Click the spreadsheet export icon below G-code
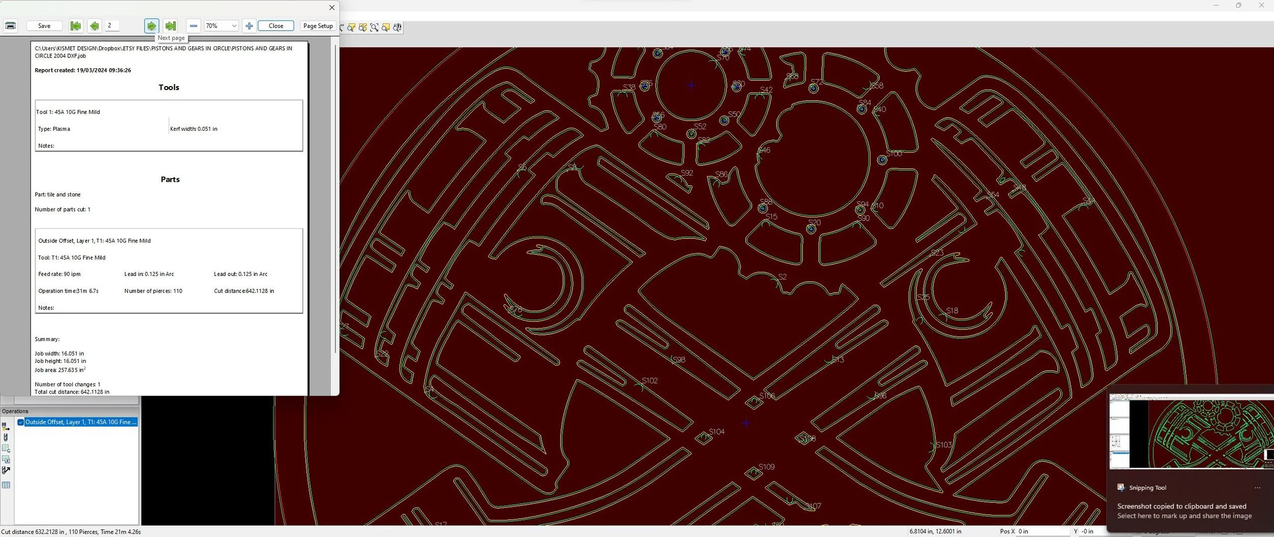This screenshot has width=1274, height=537. pyautogui.click(x=6, y=459)
